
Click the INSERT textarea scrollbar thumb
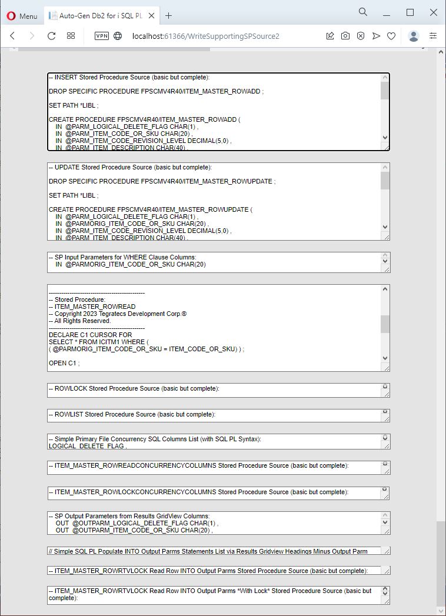[x=385, y=91]
